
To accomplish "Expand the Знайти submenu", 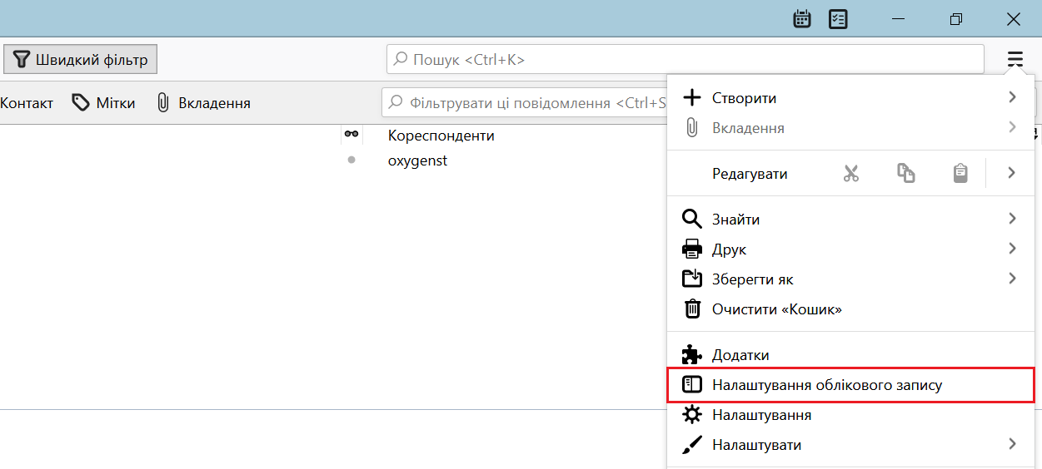I will (1012, 220).
